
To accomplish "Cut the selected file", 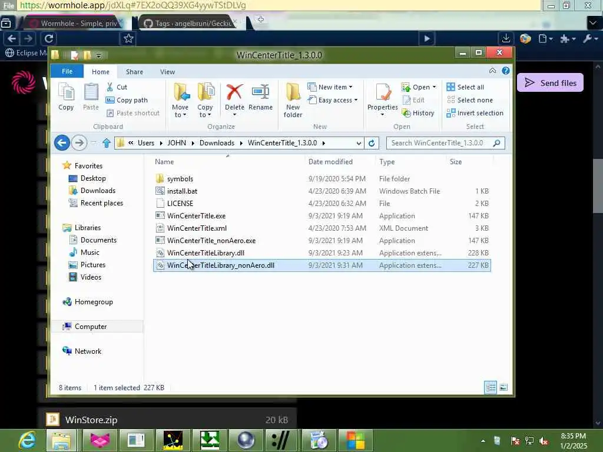I will click(x=117, y=87).
